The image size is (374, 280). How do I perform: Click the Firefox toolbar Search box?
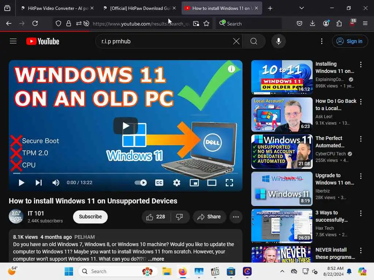[248, 24]
